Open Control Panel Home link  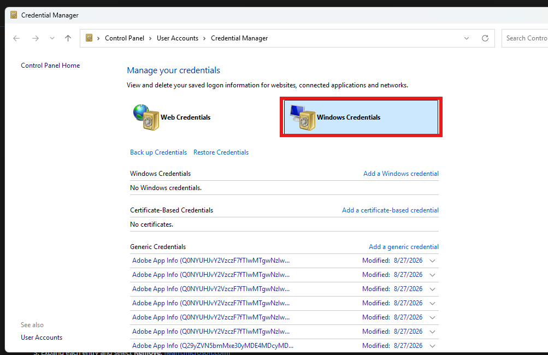[x=50, y=66]
